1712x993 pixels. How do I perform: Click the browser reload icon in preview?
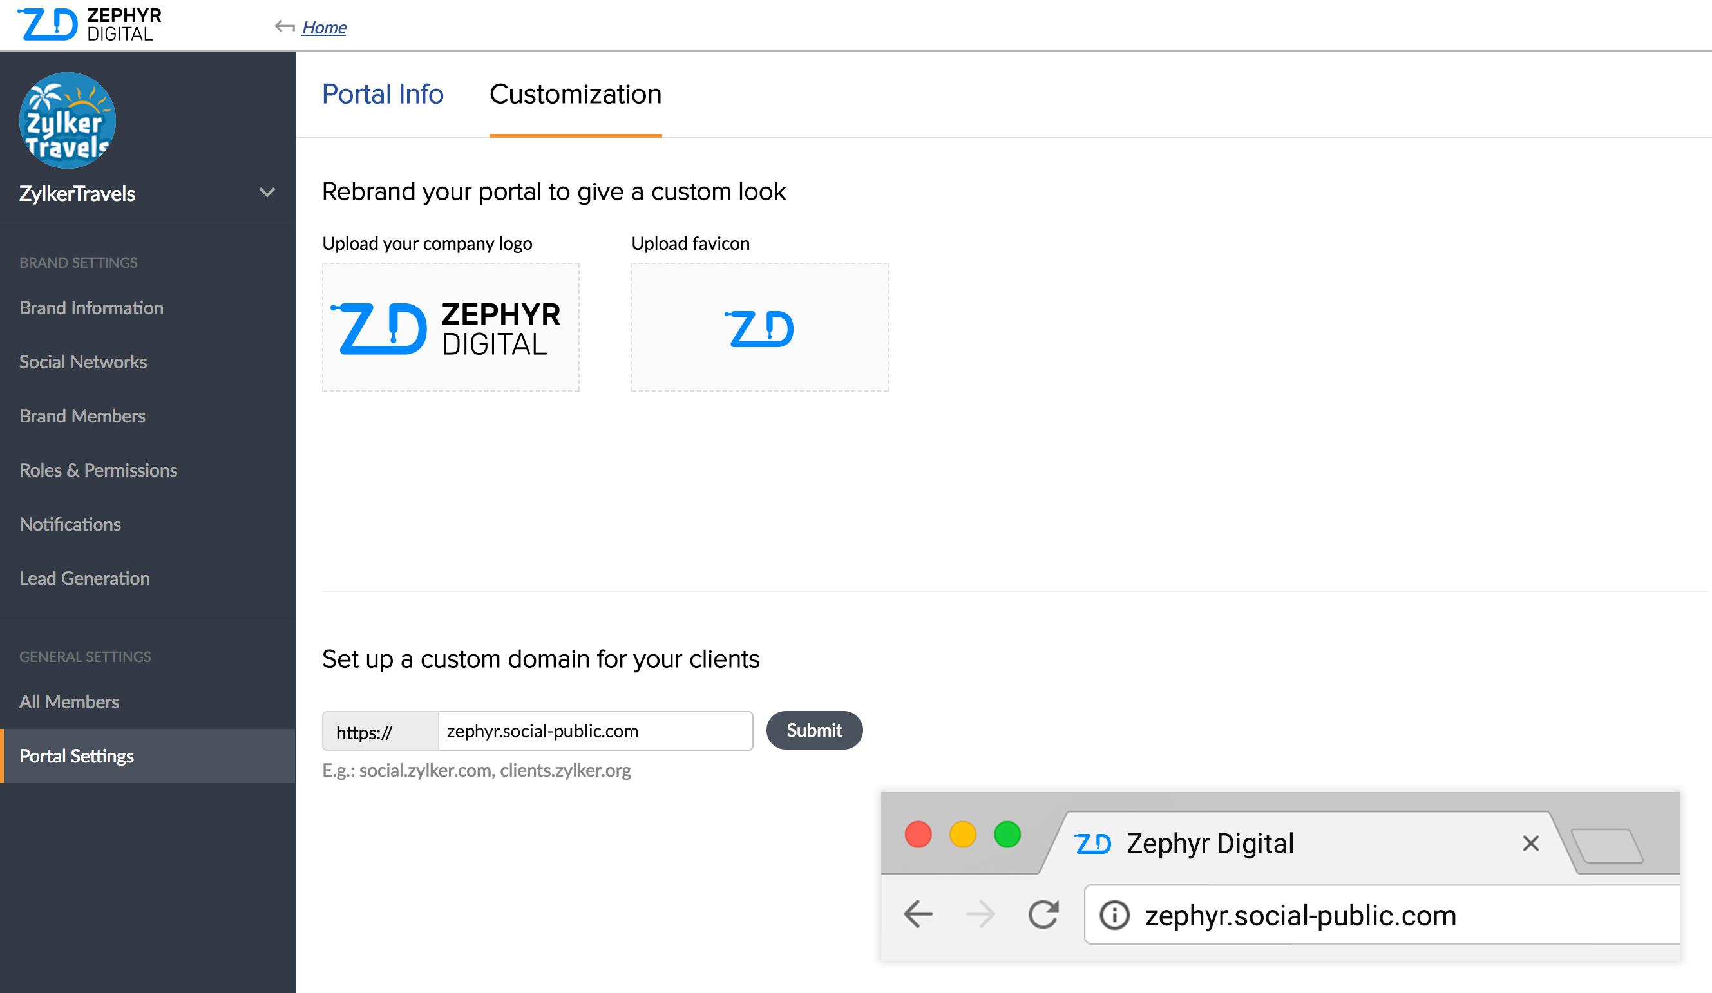click(x=1043, y=914)
